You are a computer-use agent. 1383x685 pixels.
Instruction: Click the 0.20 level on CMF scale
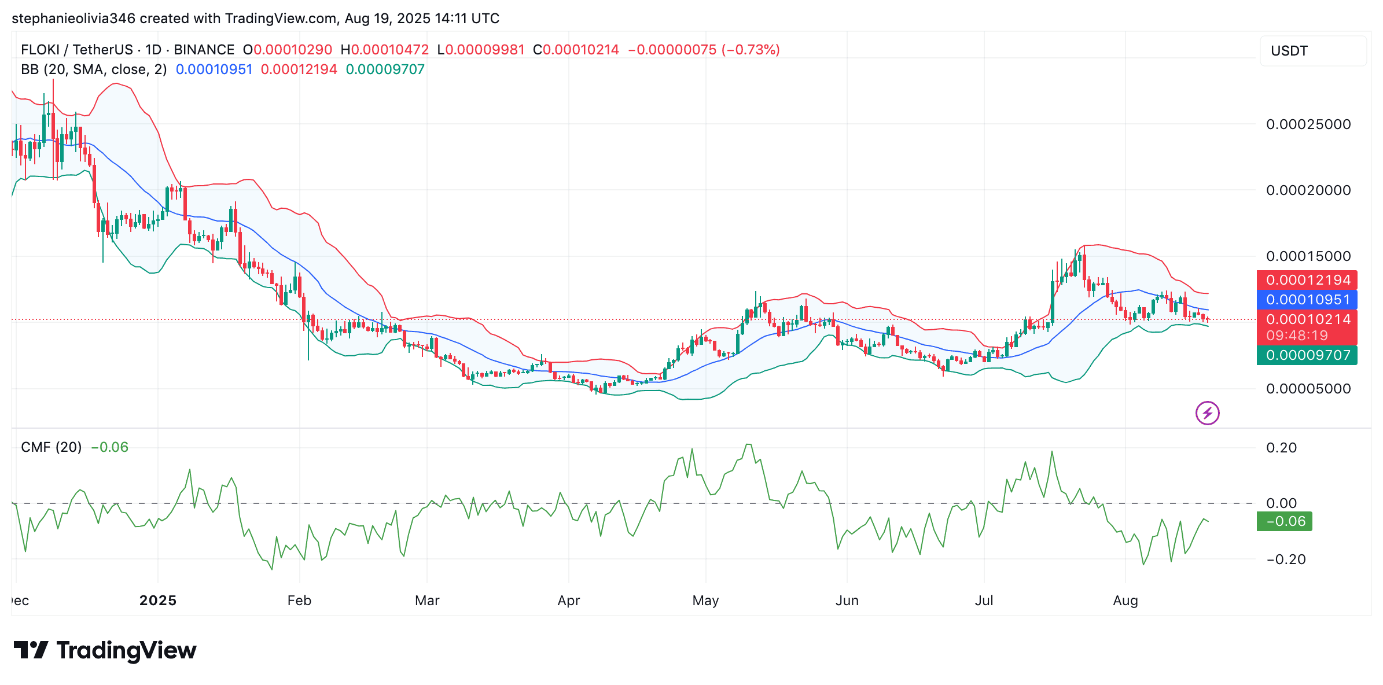point(1281,448)
